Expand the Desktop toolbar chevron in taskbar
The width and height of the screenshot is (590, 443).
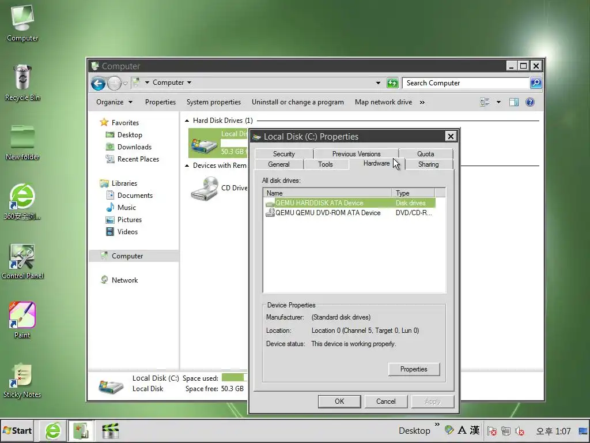(x=437, y=425)
